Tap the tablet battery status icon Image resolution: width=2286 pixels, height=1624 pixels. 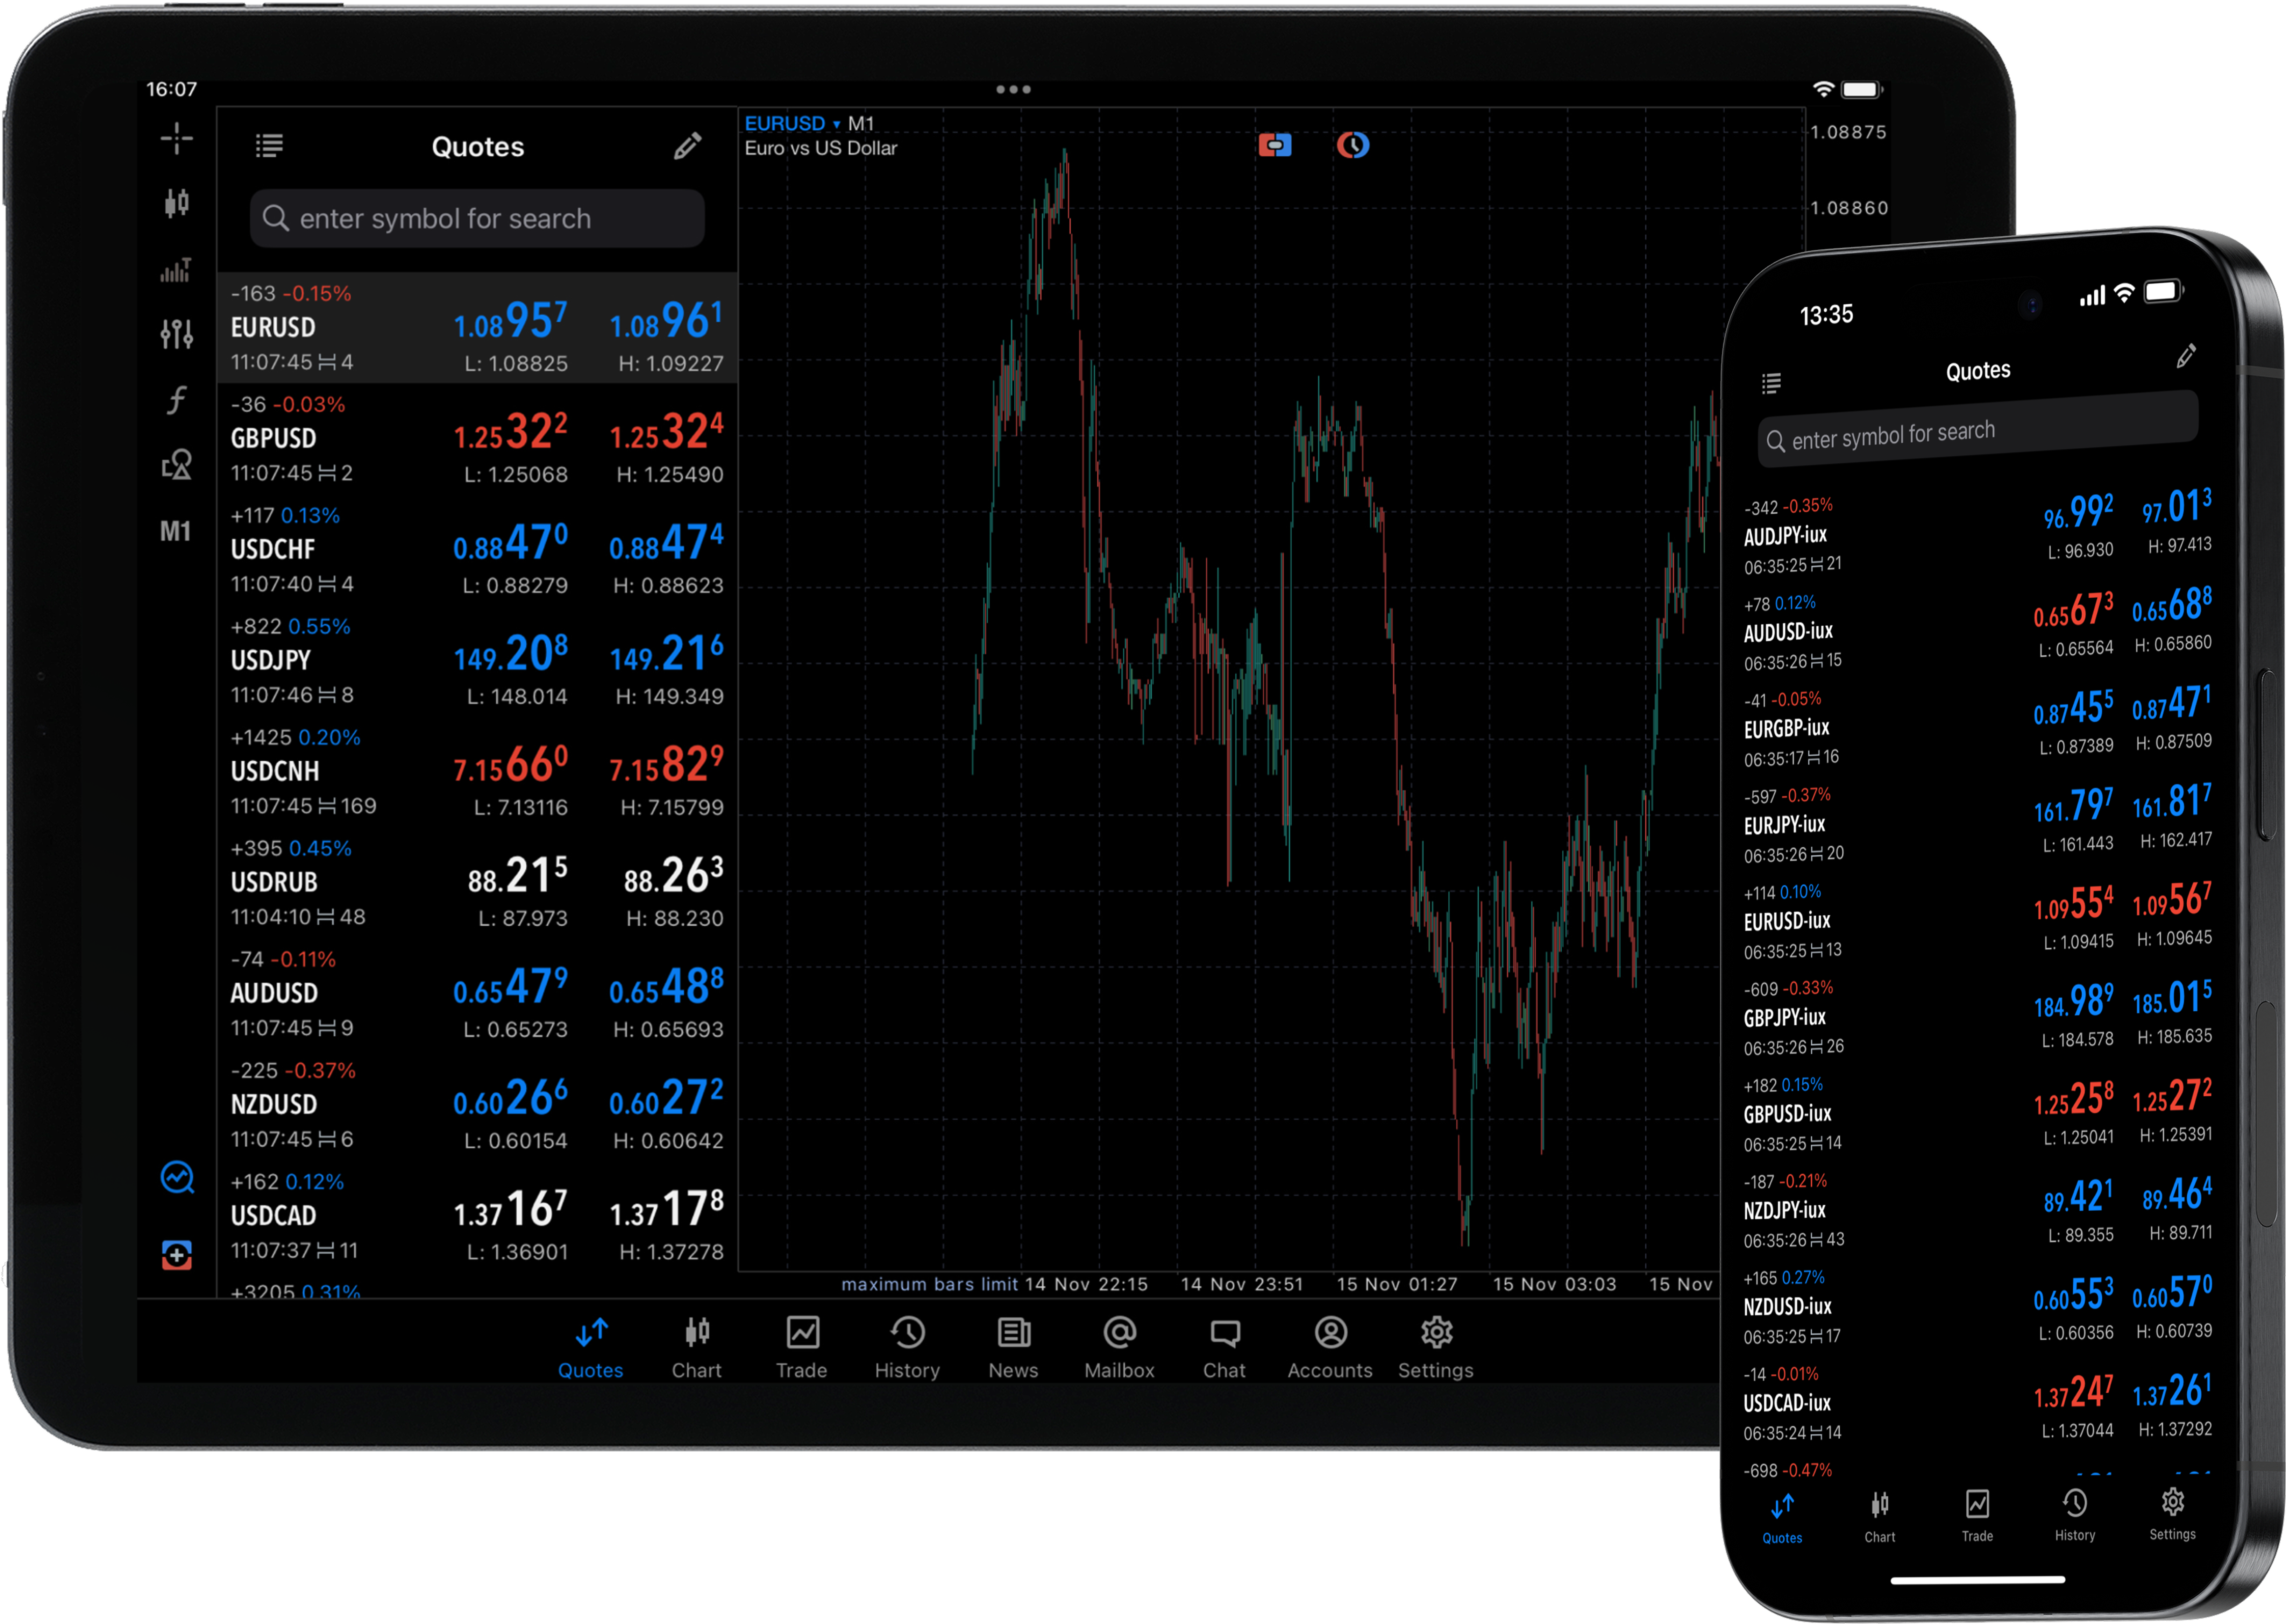[x=1862, y=89]
